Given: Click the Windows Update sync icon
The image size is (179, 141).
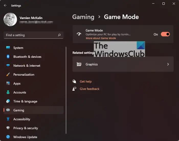Looking at the screenshot, I should pos(8,137).
